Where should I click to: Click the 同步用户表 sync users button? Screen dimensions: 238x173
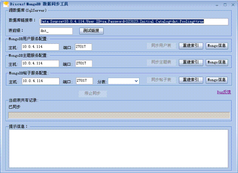(x=161, y=45)
